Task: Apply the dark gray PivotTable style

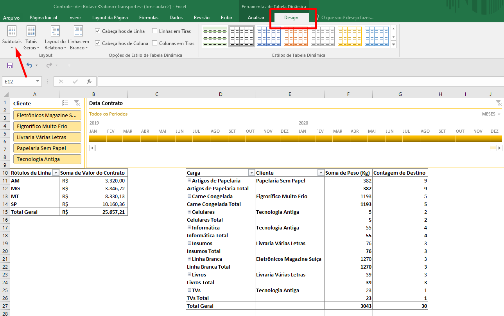Action: coord(242,36)
